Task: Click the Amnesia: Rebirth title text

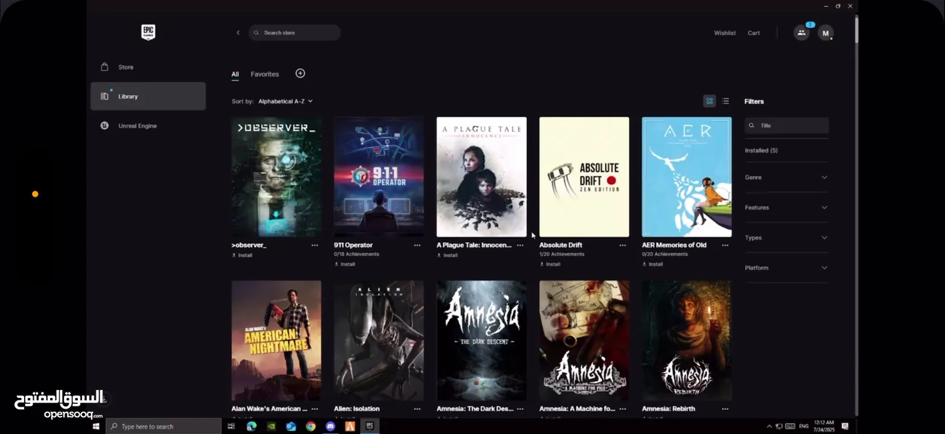Action: click(668, 409)
